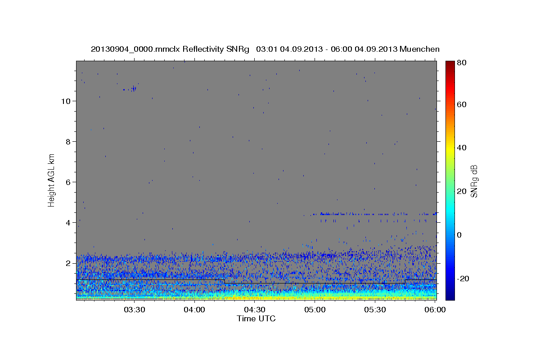Click the plot title starting with 20130904_0000.mmclx
The height and width of the screenshot is (360, 540).
coord(265,49)
